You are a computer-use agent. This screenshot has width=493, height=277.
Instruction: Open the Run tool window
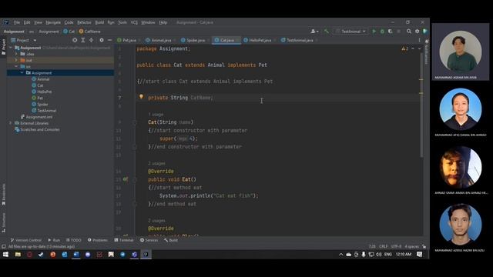pos(54,240)
